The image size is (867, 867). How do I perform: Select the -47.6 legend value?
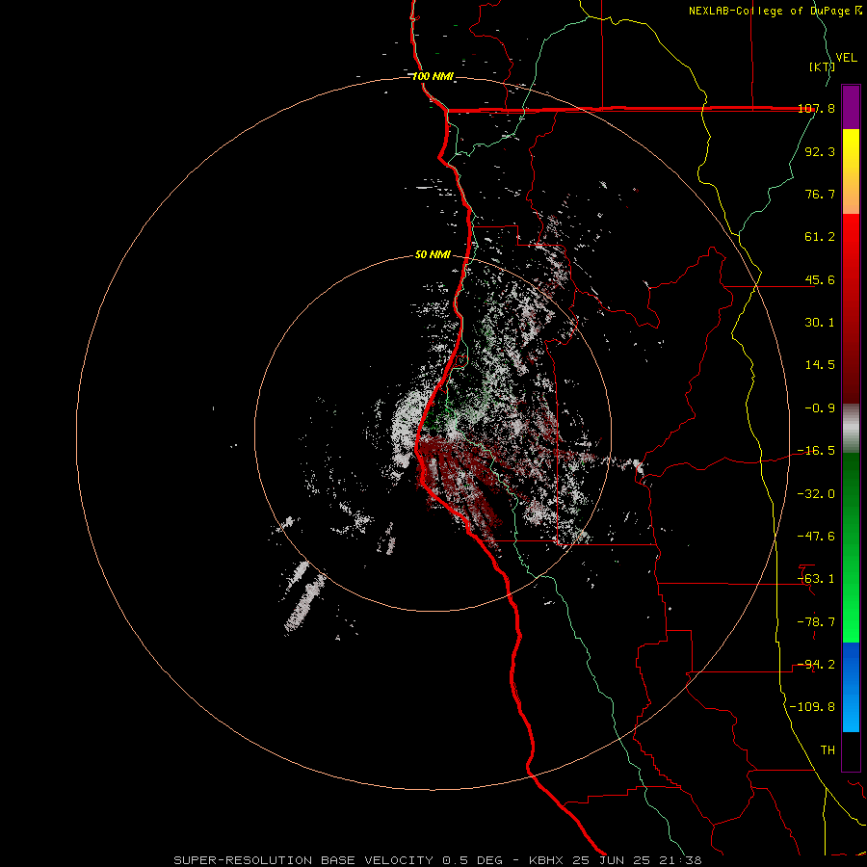pyautogui.click(x=816, y=537)
